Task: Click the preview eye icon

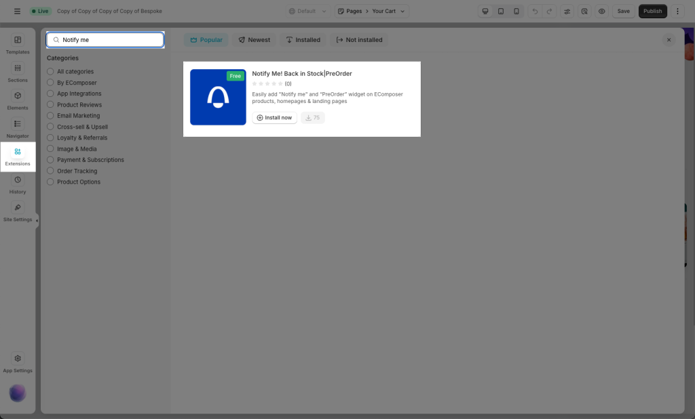Action: tap(601, 12)
